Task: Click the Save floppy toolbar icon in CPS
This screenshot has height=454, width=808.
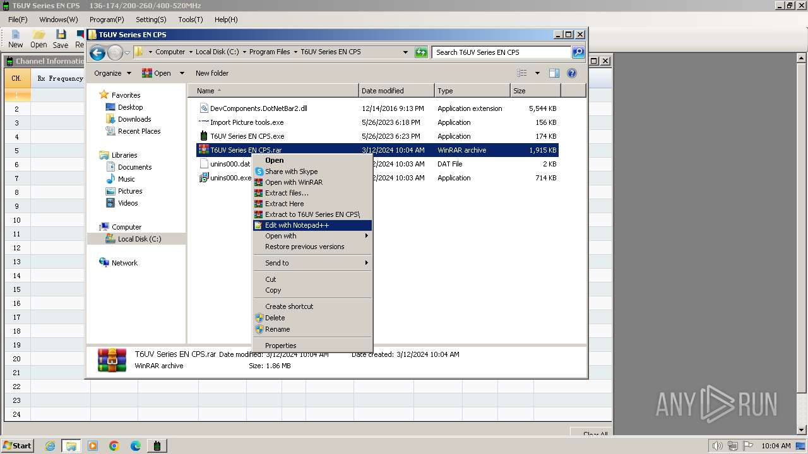Action: [x=61, y=39]
